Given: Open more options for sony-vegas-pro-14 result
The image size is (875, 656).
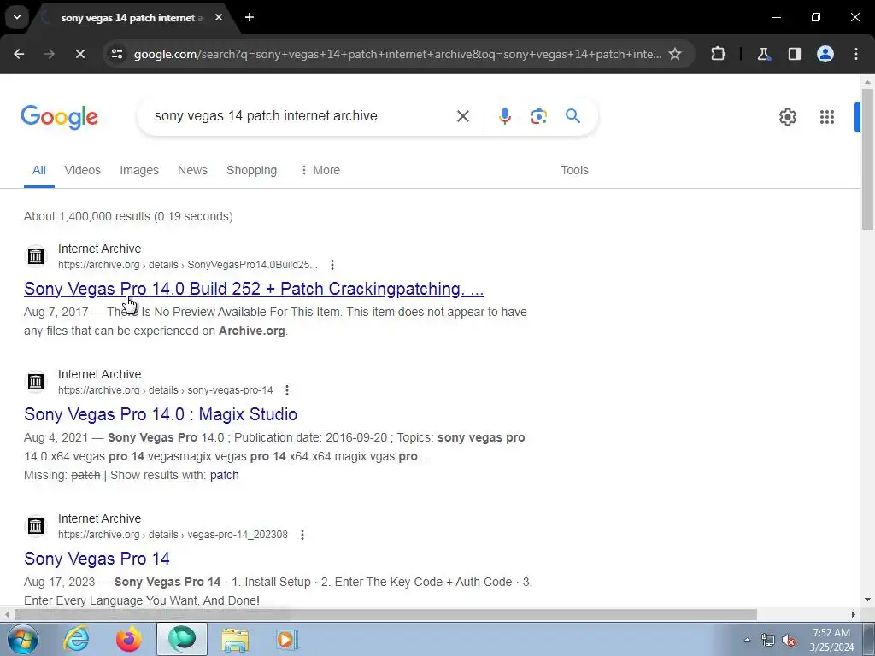Looking at the screenshot, I should point(287,389).
